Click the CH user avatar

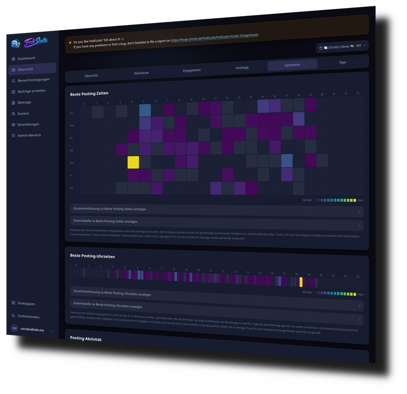[15, 328]
